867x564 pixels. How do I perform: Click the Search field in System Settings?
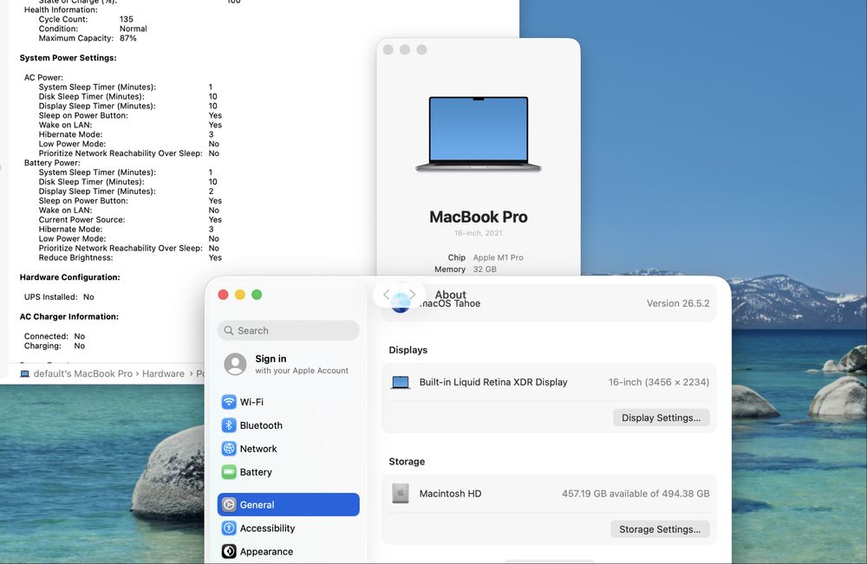[288, 330]
